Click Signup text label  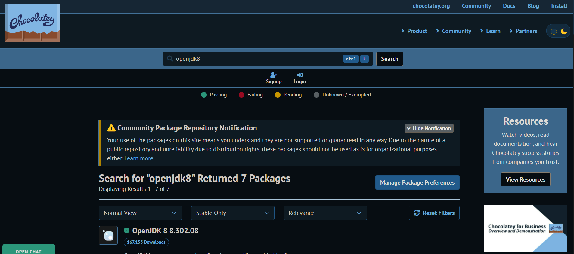click(x=274, y=81)
